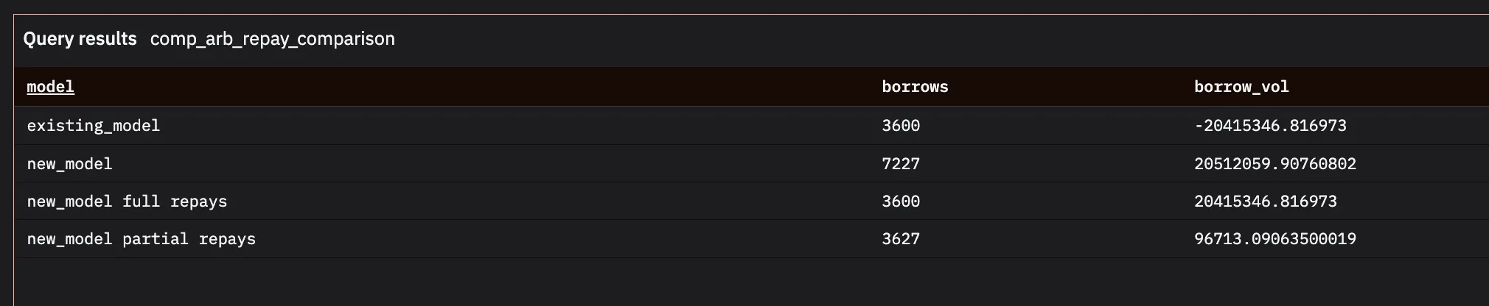
Task: Click borrows value 7227
Action: click(x=901, y=164)
